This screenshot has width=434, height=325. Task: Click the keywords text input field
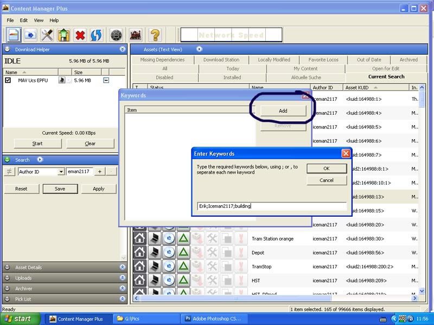coord(272,206)
